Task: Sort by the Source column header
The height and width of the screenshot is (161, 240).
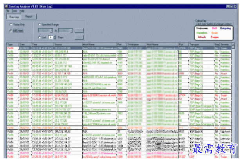Action: (x=68, y=44)
